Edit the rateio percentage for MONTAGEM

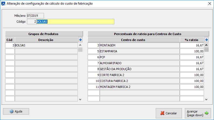pos(192,45)
